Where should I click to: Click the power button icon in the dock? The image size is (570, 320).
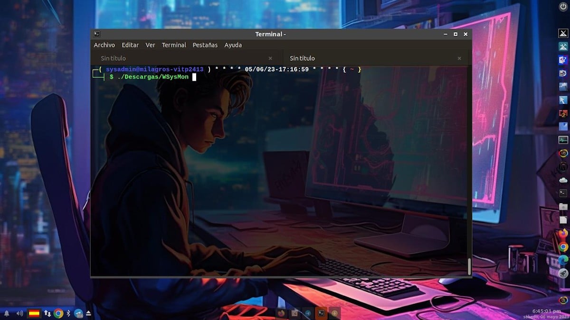pyautogui.click(x=563, y=7)
